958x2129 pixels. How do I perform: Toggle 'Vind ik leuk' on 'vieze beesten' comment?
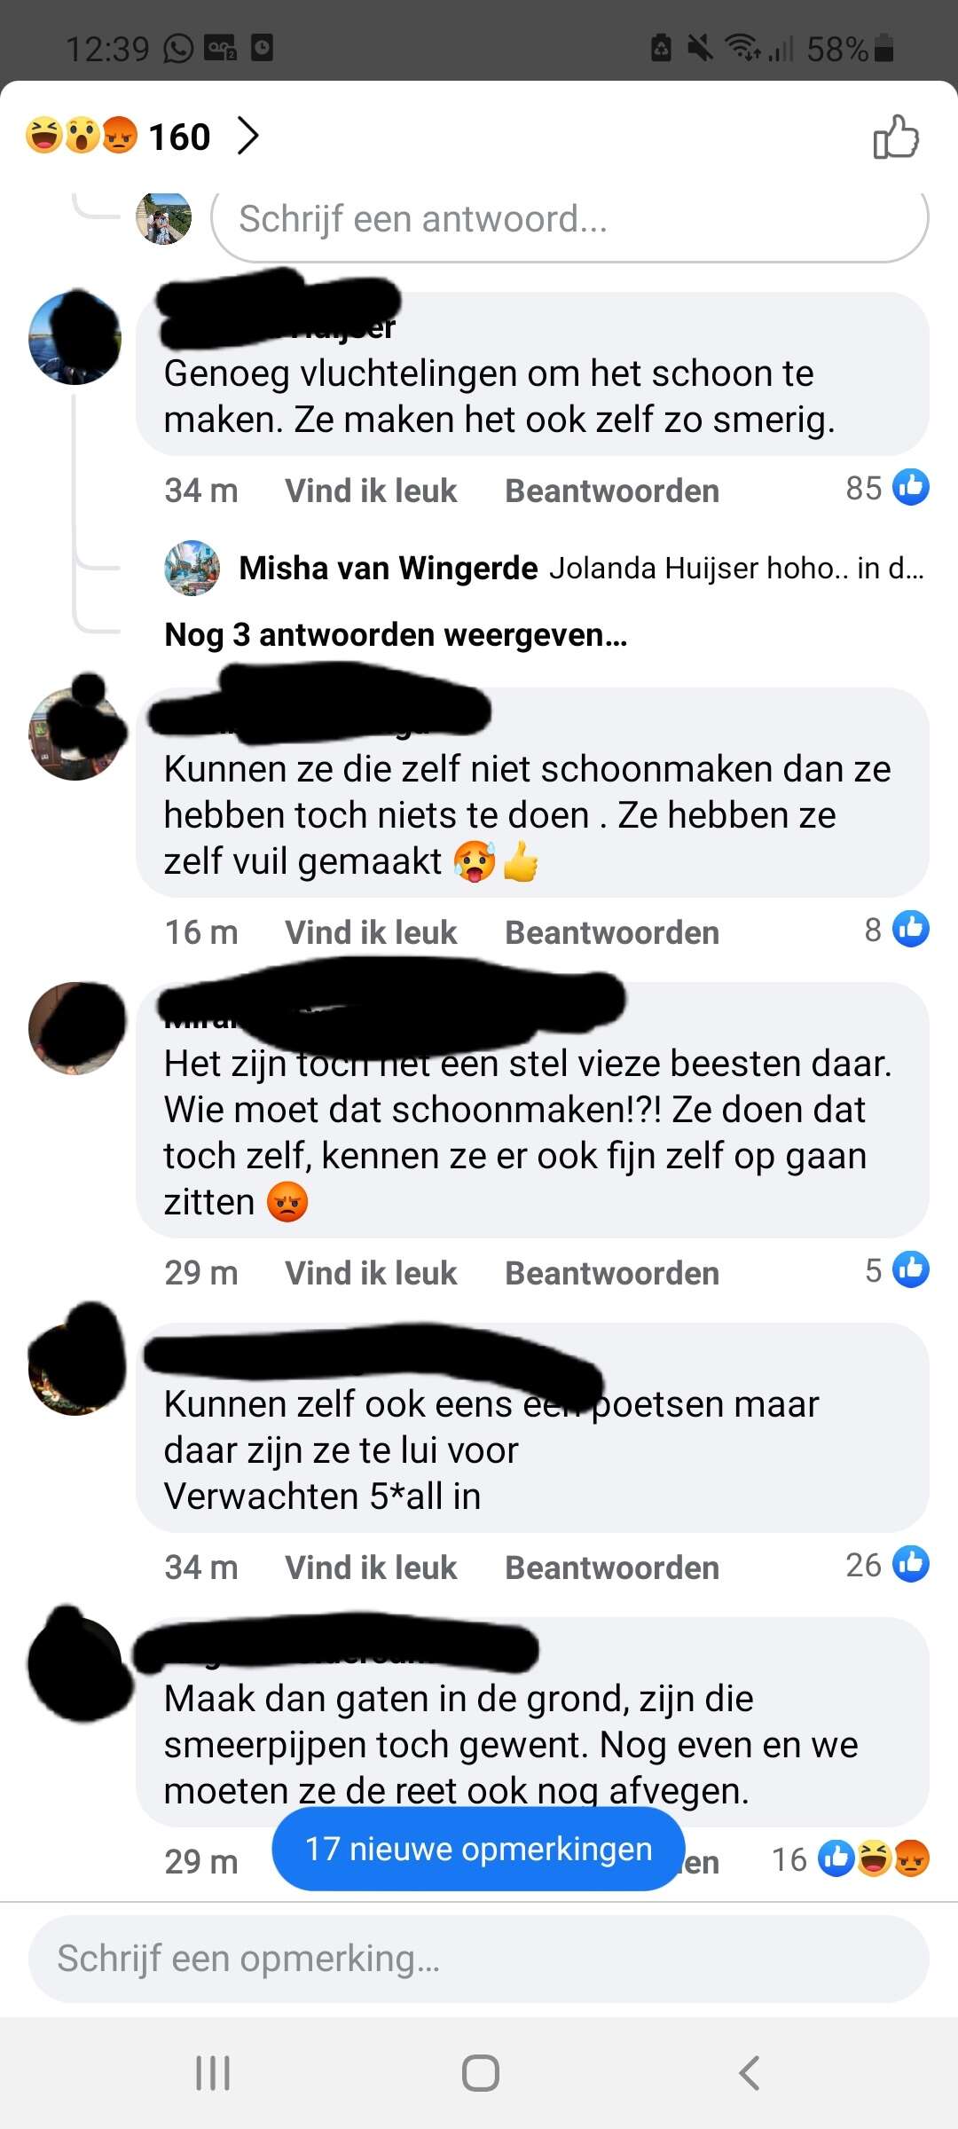pyautogui.click(x=371, y=1273)
